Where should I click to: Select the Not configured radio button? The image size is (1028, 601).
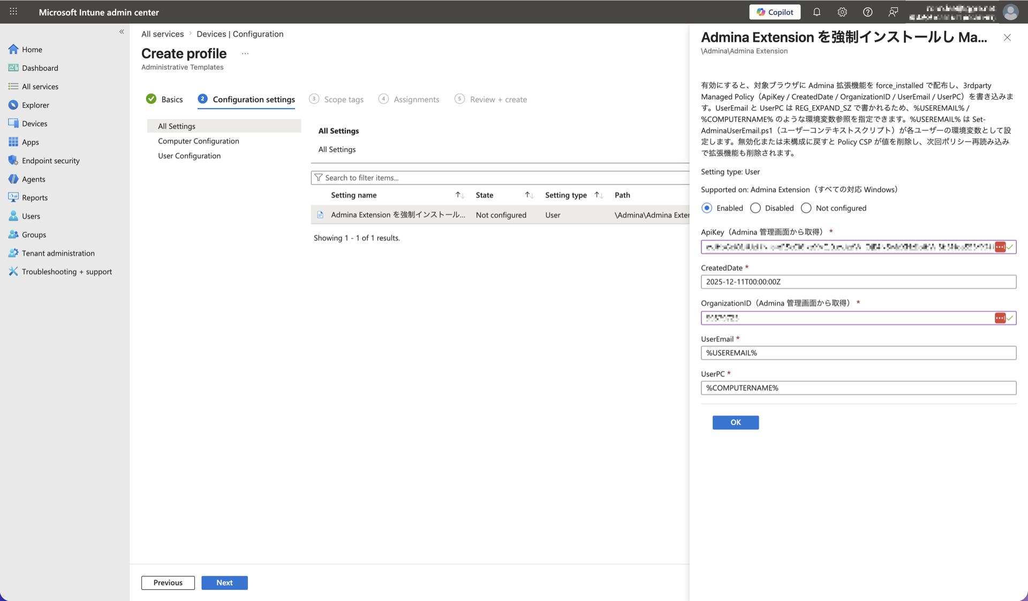pyautogui.click(x=806, y=208)
